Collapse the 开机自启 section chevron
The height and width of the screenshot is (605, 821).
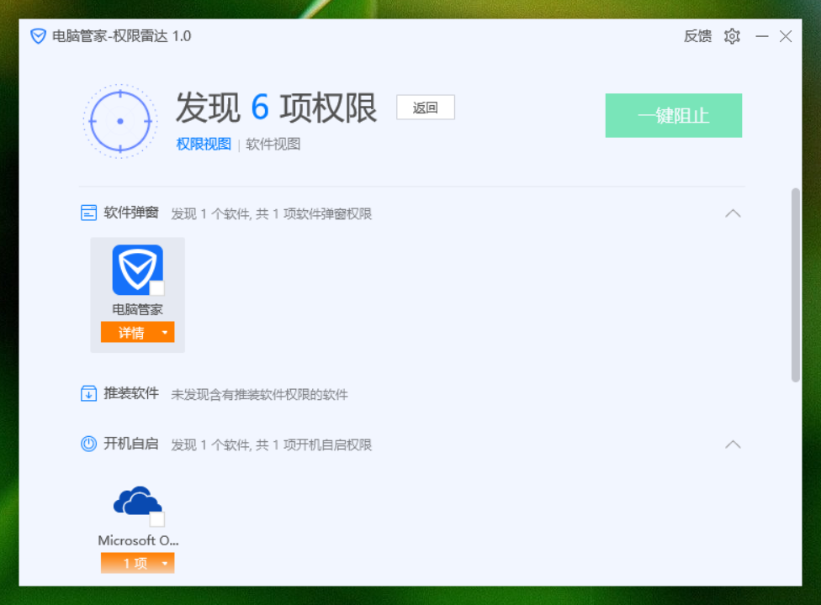coord(733,445)
